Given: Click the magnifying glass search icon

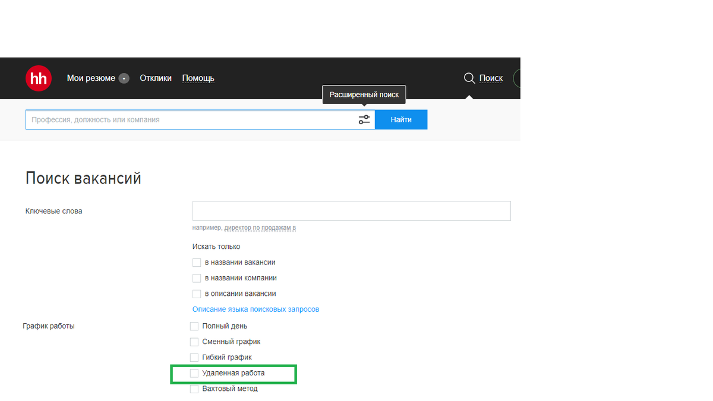Looking at the screenshot, I should pos(469,78).
